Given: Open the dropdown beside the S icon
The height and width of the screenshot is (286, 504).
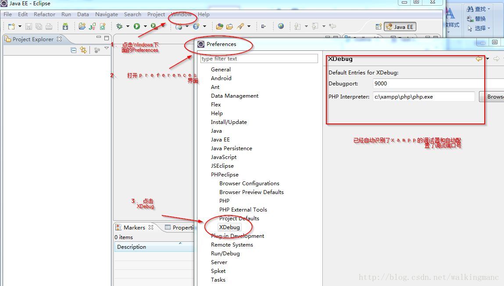Looking at the screenshot, I should point(204,26).
